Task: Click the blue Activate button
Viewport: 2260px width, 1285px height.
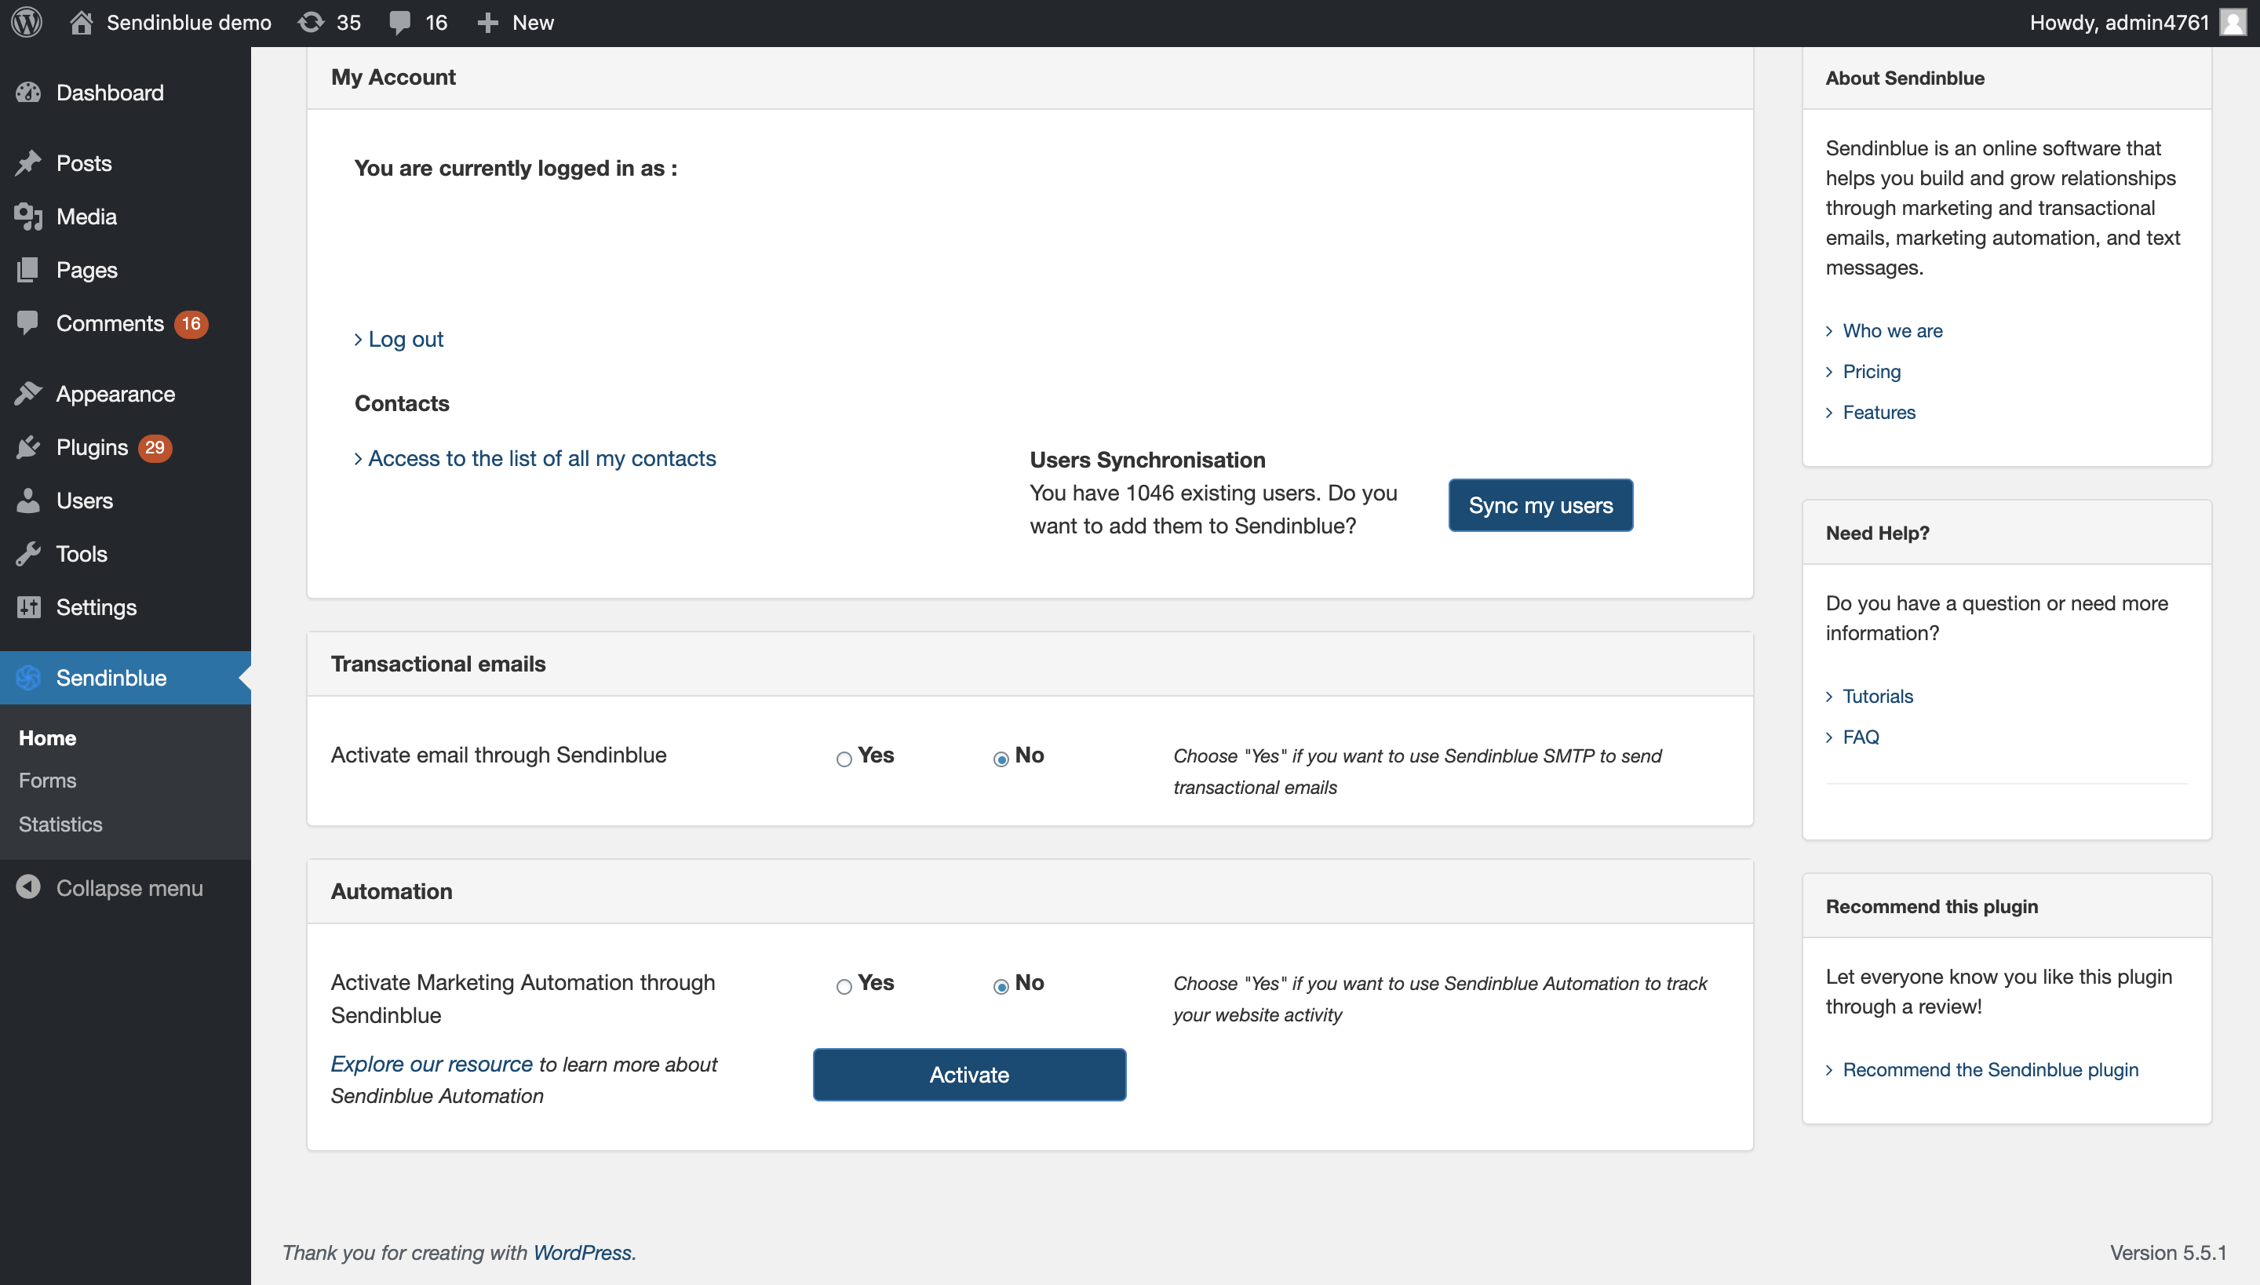Action: click(968, 1075)
